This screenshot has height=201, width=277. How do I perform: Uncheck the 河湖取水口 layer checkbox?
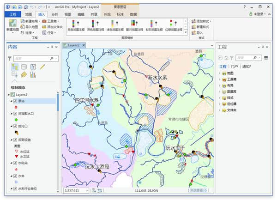(15, 113)
